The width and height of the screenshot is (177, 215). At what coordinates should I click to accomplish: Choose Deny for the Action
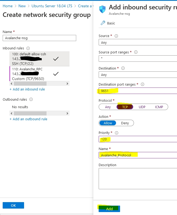pyautogui.click(x=125, y=123)
